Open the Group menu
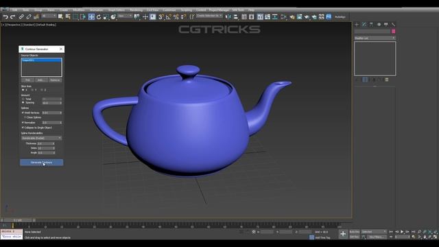Screen dimensions: 439x247 [38, 10]
